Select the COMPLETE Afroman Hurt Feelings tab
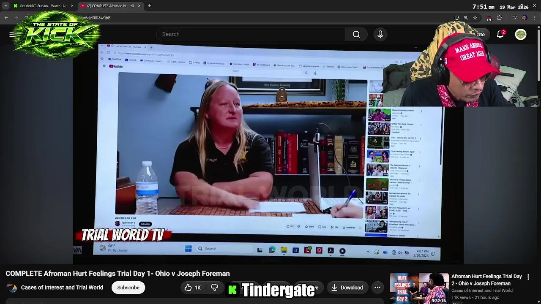The image size is (541, 304). click(x=111, y=6)
